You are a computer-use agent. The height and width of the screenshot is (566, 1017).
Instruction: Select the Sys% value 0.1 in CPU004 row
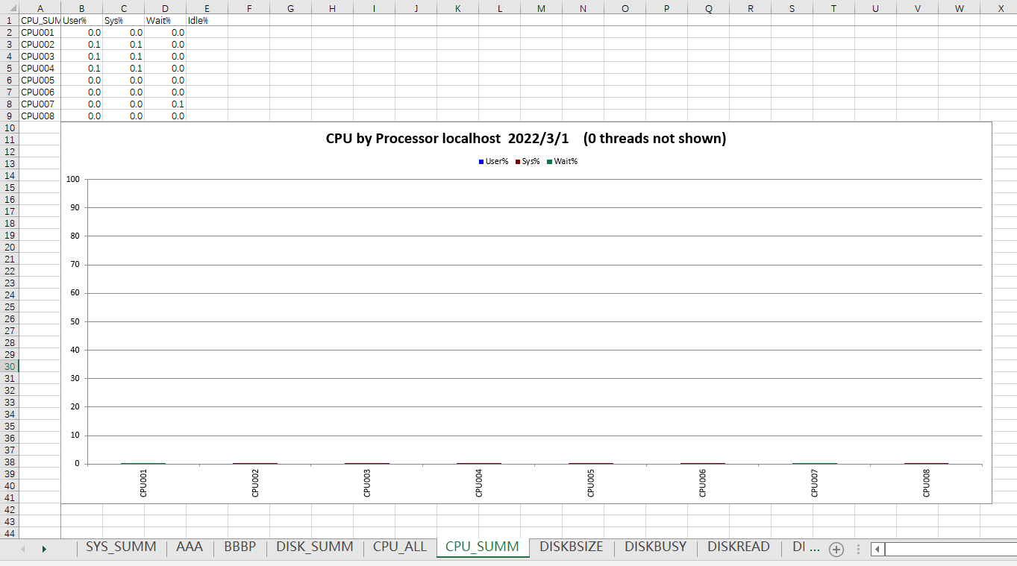click(x=123, y=68)
